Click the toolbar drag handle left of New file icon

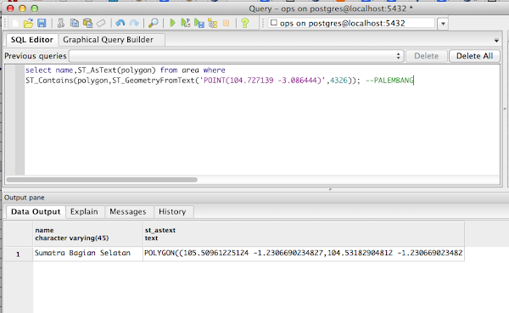(x=5, y=23)
